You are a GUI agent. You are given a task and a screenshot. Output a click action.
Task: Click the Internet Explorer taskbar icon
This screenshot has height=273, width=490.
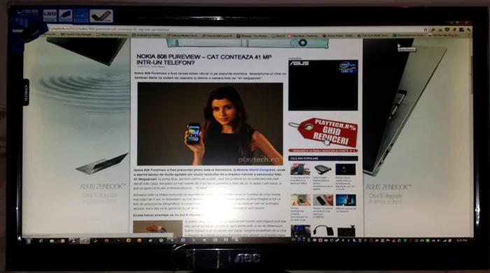point(41,241)
